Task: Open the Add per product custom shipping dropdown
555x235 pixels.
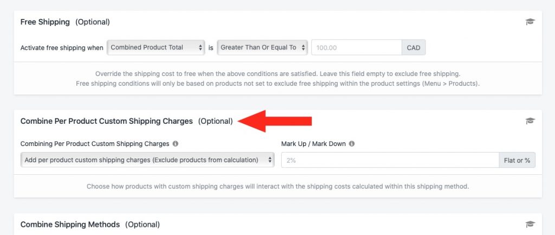Action: [x=147, y=160]
